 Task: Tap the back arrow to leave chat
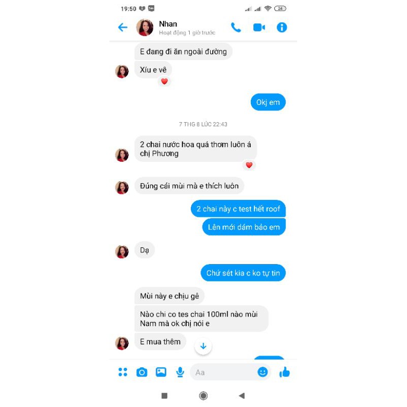pyautogui.click(x=123, y=27)
